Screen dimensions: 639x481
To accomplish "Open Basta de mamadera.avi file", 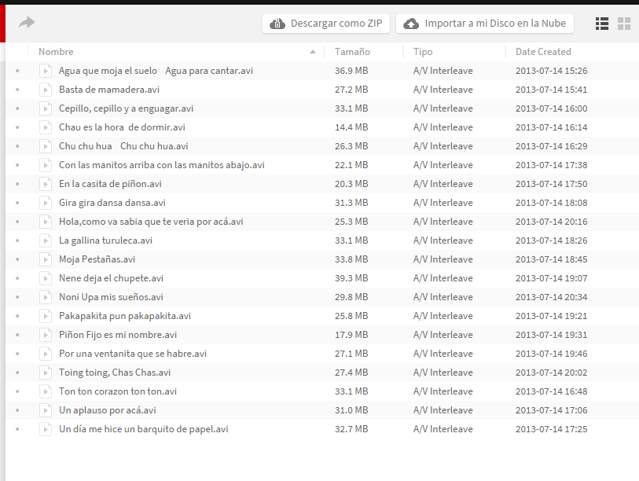I will tap(108, 90).
